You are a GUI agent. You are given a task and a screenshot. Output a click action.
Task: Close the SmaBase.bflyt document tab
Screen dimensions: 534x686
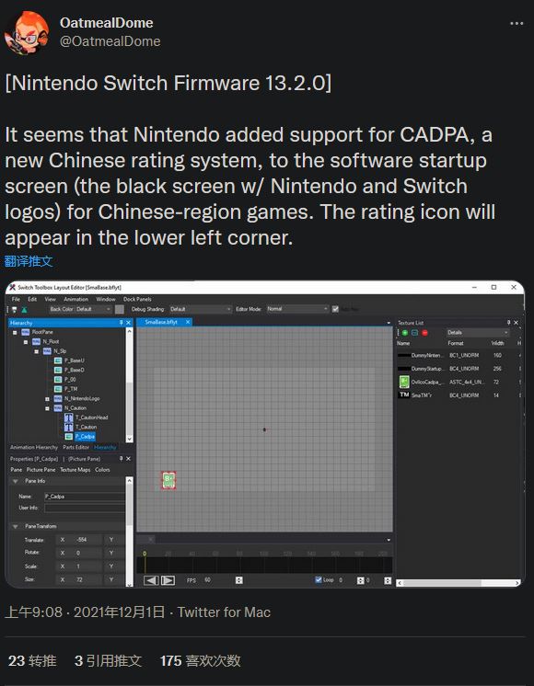pos(188,322)
